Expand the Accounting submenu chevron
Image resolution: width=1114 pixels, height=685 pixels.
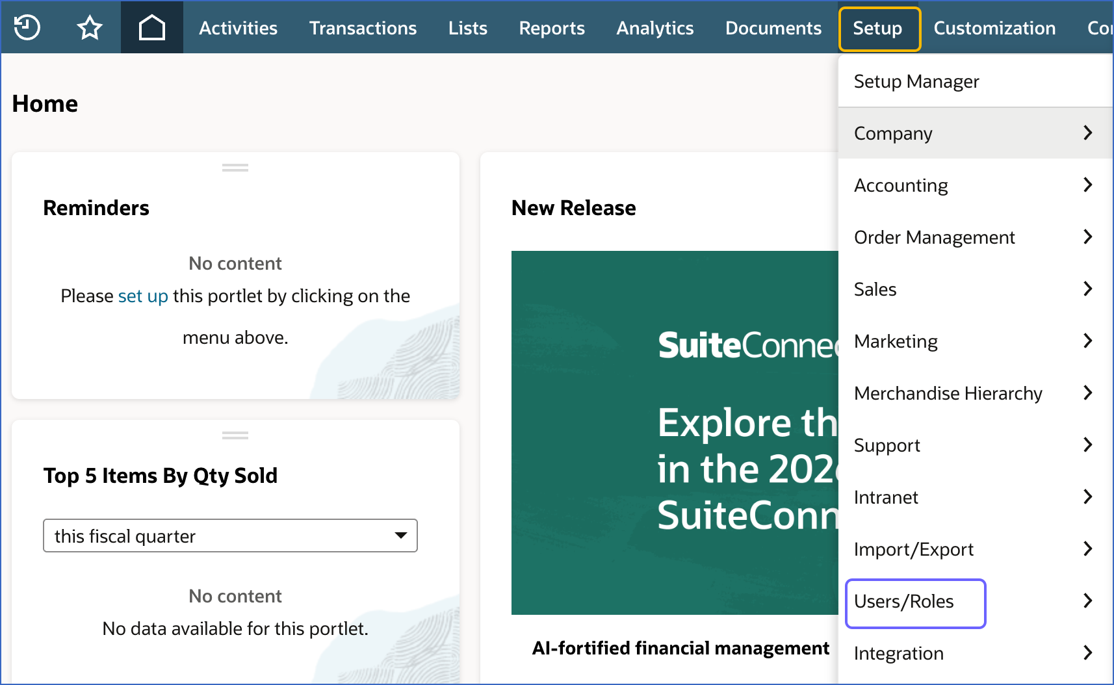point(1087,185)
